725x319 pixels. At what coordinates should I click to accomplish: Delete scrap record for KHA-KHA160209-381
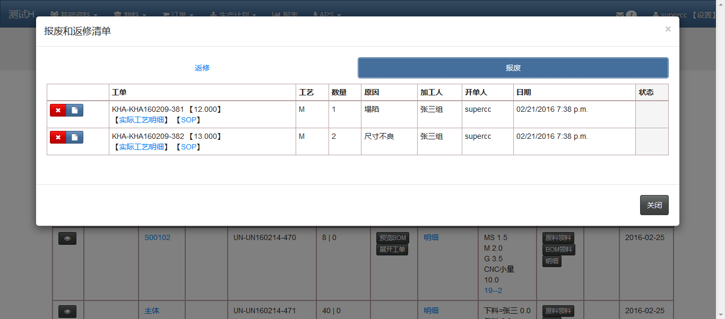point(58,110)
